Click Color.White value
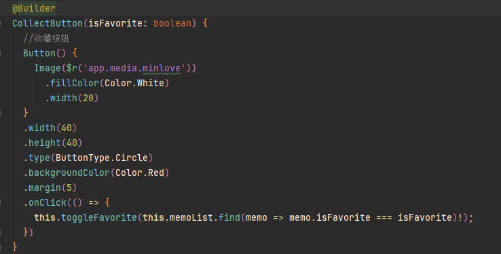This screenshot has height=254, width=501. click(134, 83)
